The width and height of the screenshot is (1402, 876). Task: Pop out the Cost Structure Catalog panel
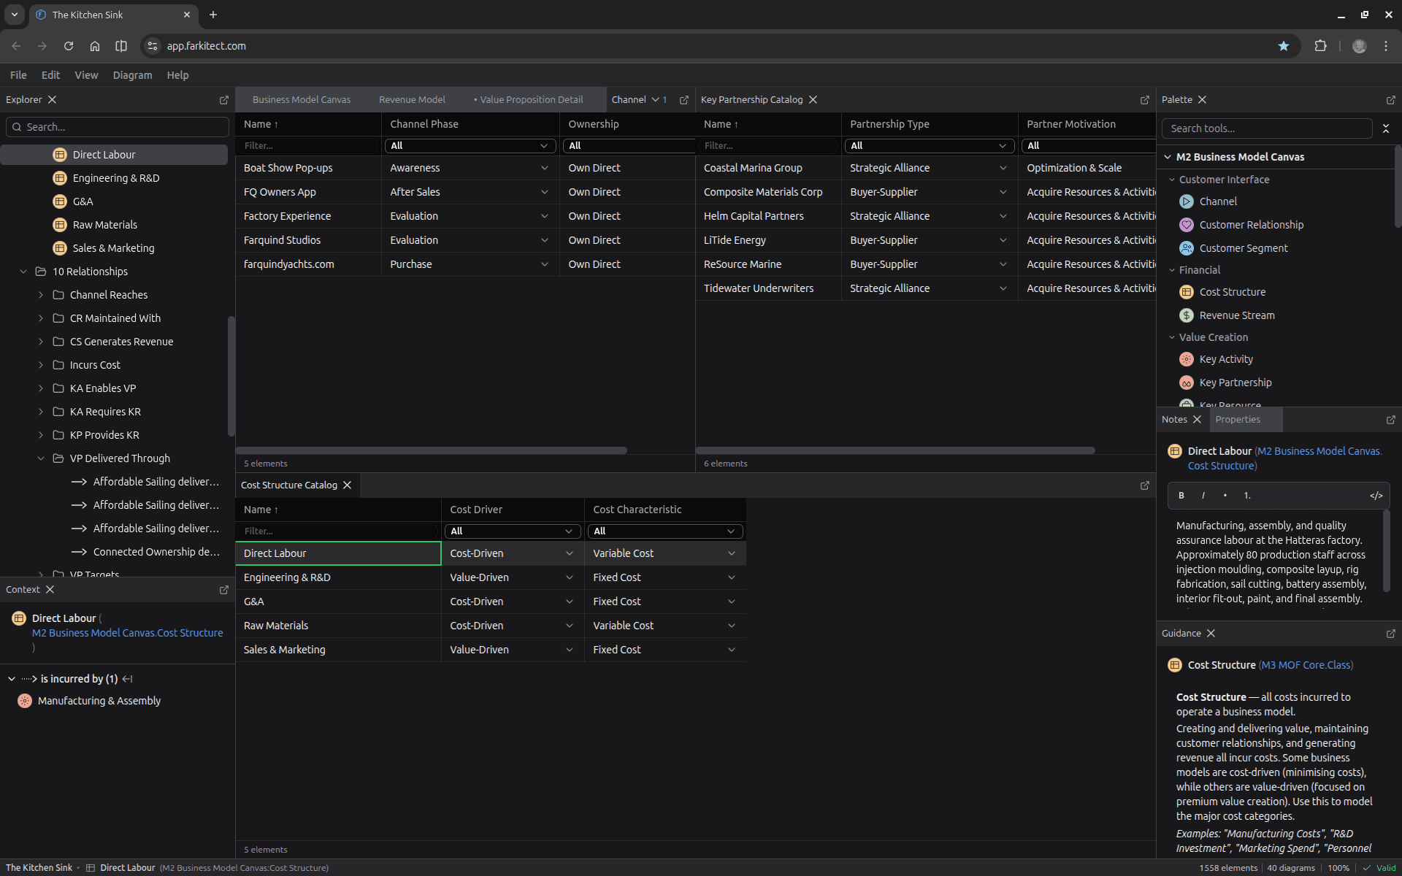tap(1145, 485)
